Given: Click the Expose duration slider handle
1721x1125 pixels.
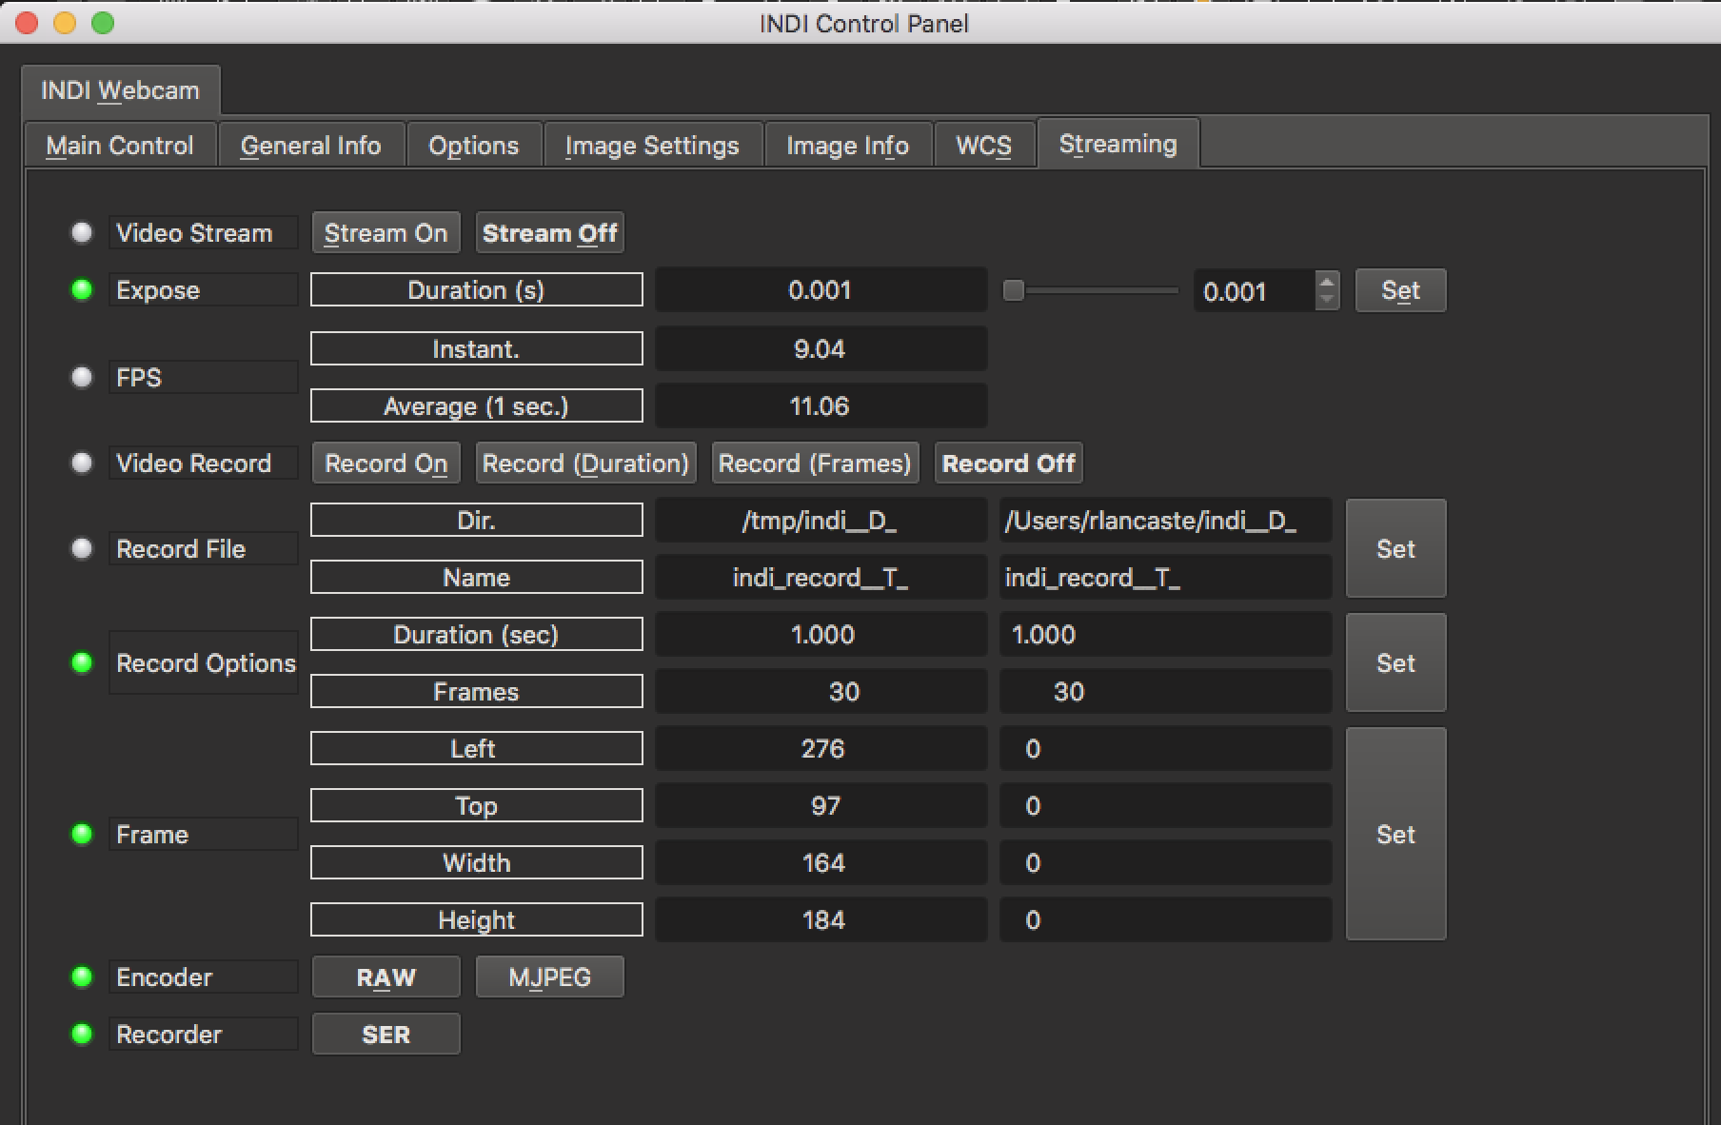Looking at the screenshot, I should tap(1014, 290).
